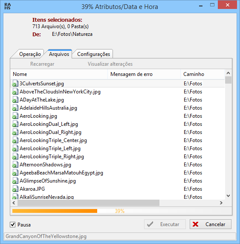This screenshot has height=244, width=240.
Task: Click the scroll down arrow of file list
Action: 228,196
